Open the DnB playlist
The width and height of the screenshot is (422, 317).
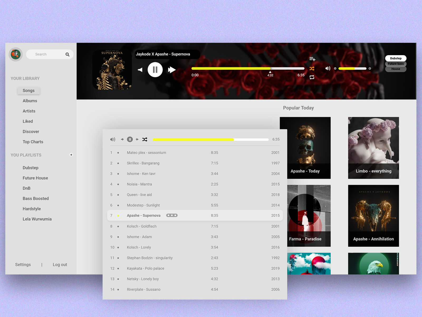coord(27,188)
